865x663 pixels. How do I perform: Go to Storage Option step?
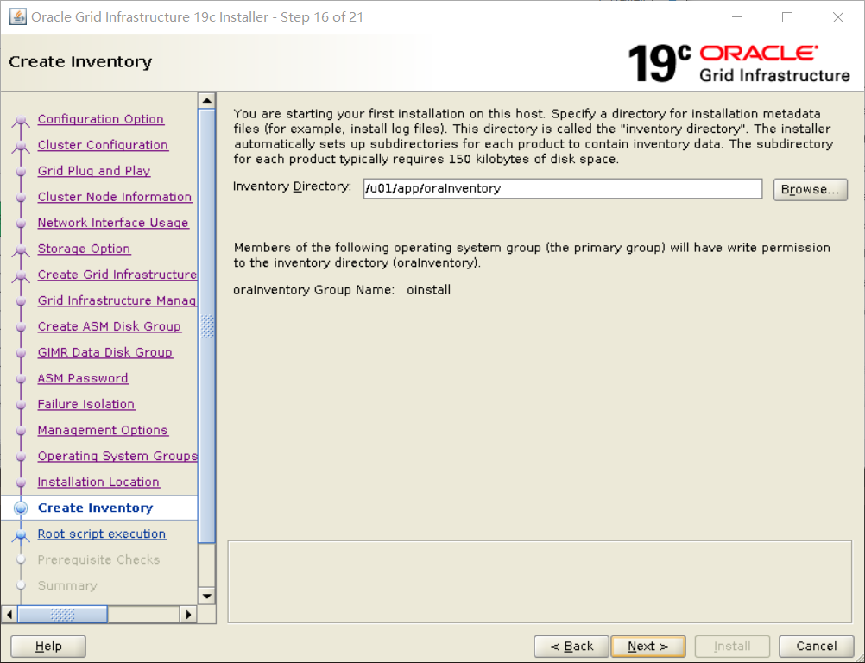pos(84,249)
